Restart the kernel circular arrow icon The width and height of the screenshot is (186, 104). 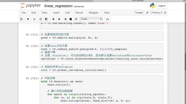click(76, 19)
